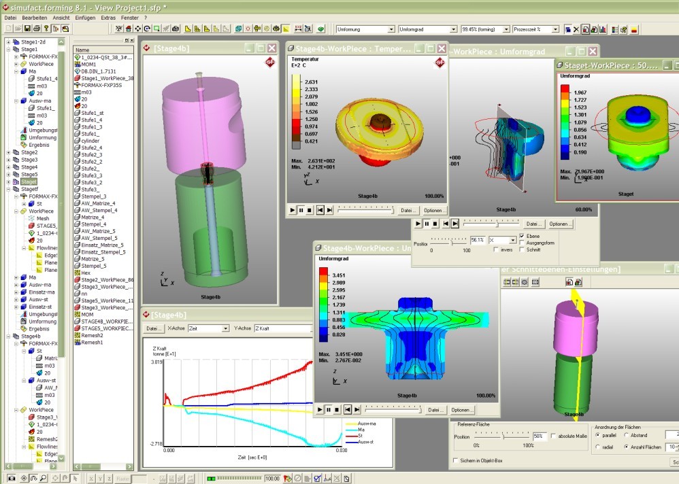This screenshot has height=484, width=679.
Task: Click the bar chart icon in top toolbar
Action: [x=603, y=29]
